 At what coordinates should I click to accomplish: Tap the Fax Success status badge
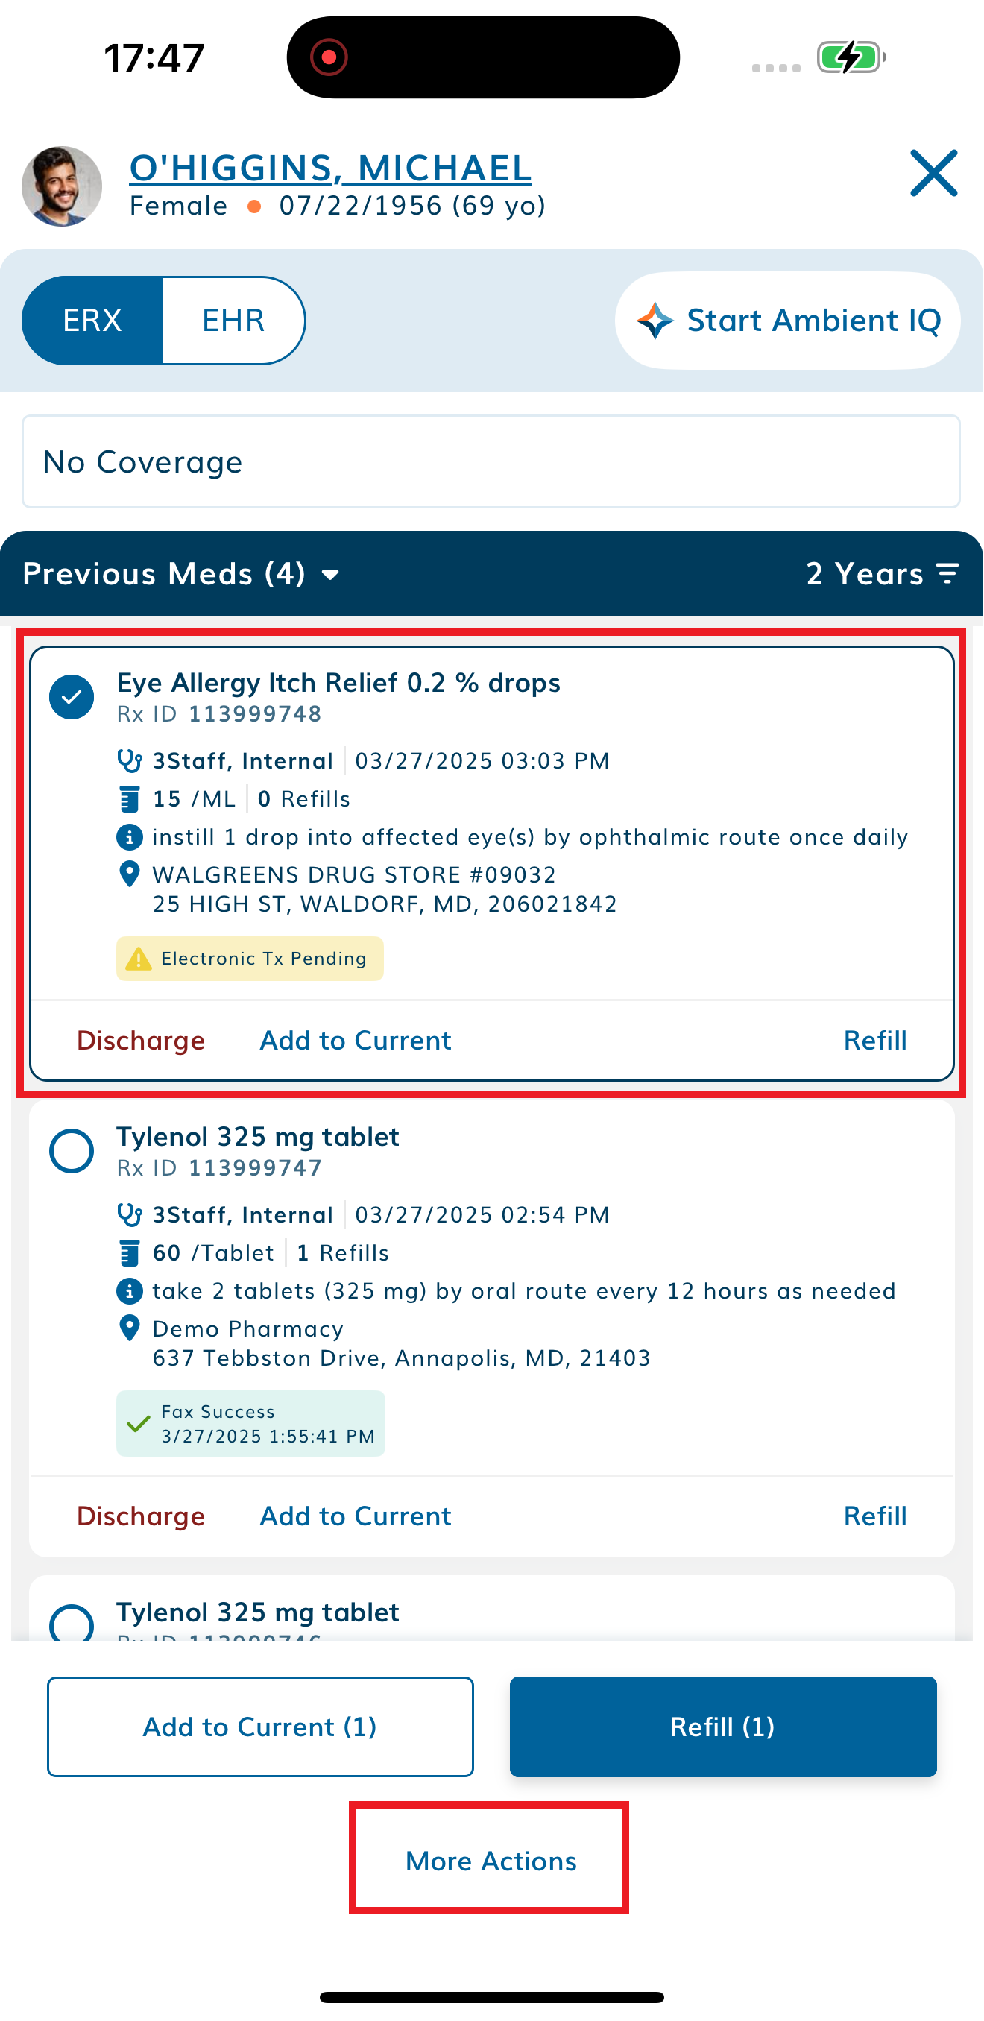[250, 1423]
